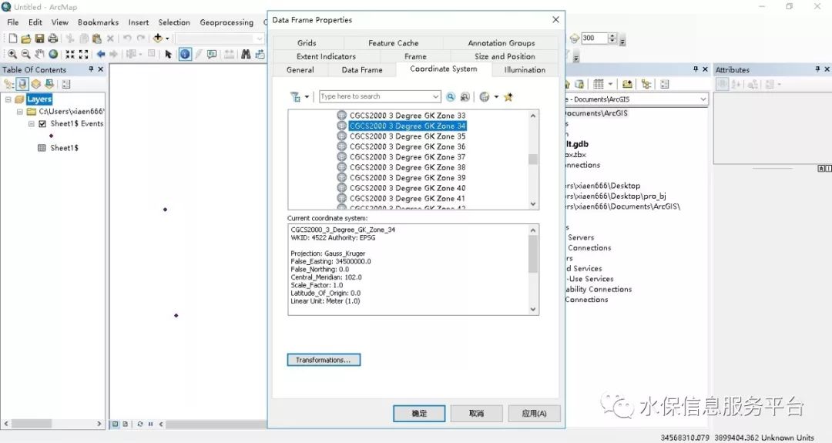Screen dimensions: 832x443
Task: Click spatial filter icon in dialog
Action: [294, 96]
